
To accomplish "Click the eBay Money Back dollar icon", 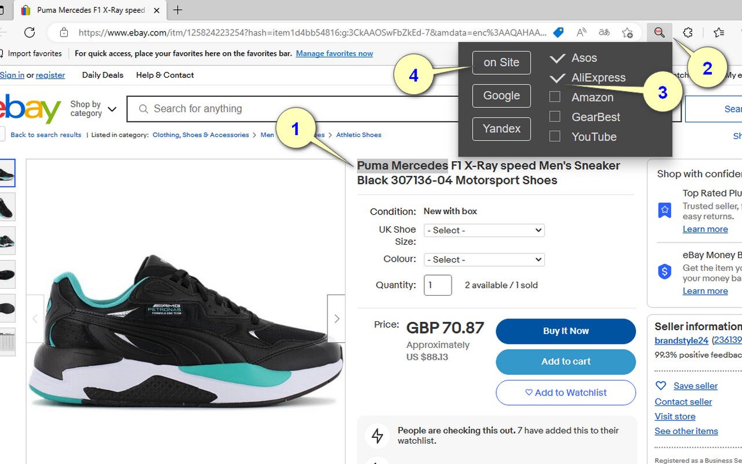I will [x=664, y=271].
